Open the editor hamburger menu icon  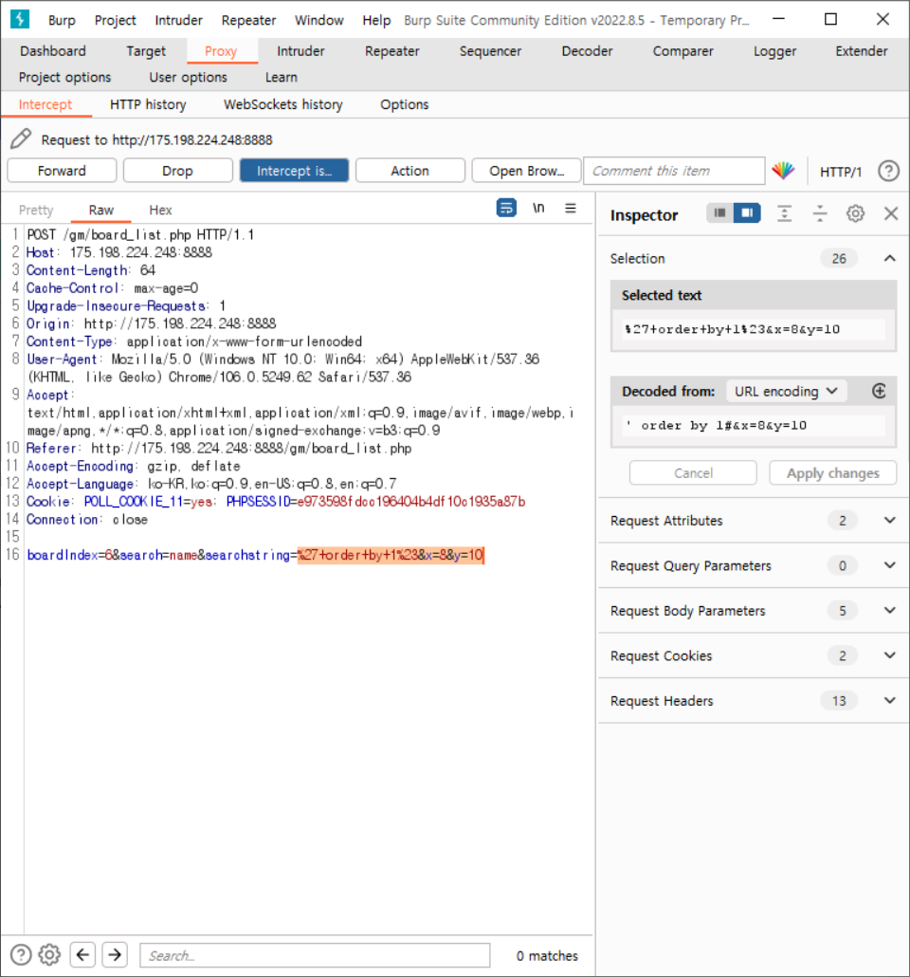click(571, 208)
